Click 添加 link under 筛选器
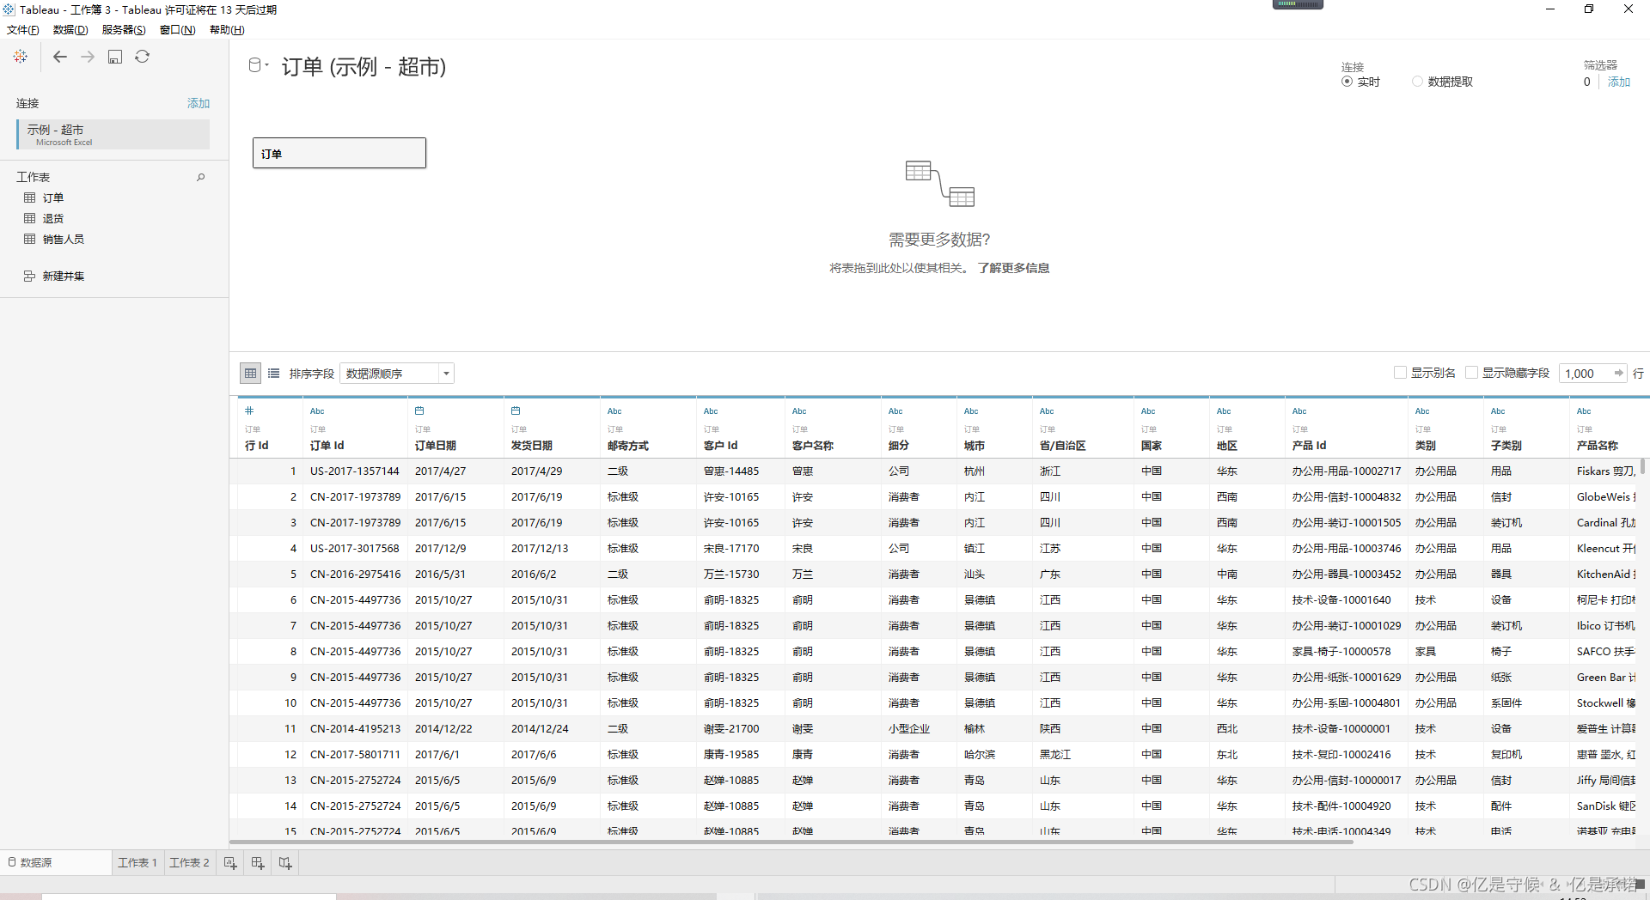 click(1619, 82)
